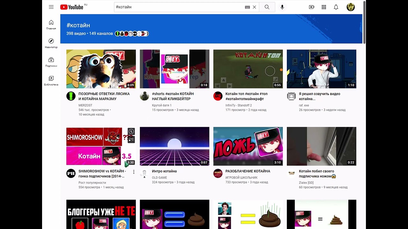Click the page's vertical scrollbar thumb
The width and height of the screenshot is (408, 229).
pos(364,22)
